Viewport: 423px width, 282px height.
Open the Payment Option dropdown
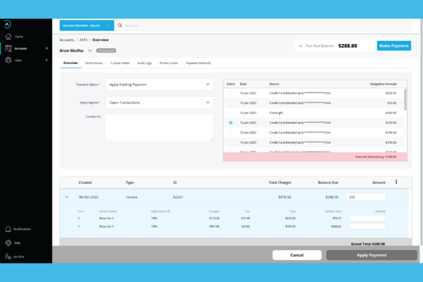(159, 85)
